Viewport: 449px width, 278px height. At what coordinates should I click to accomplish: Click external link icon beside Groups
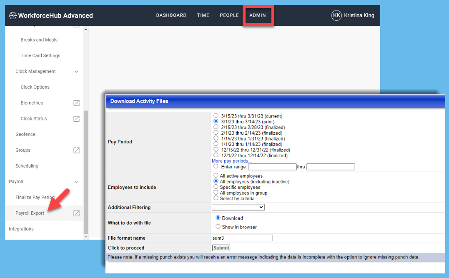coord(76,150)
